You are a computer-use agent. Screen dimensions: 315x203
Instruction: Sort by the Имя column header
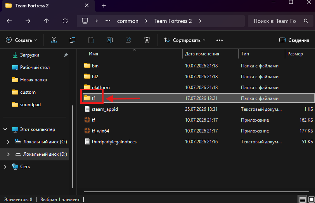93,54
